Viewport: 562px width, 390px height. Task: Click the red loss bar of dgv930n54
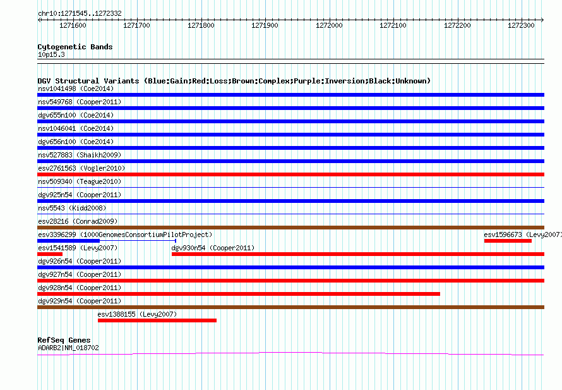tap(358, 254)
